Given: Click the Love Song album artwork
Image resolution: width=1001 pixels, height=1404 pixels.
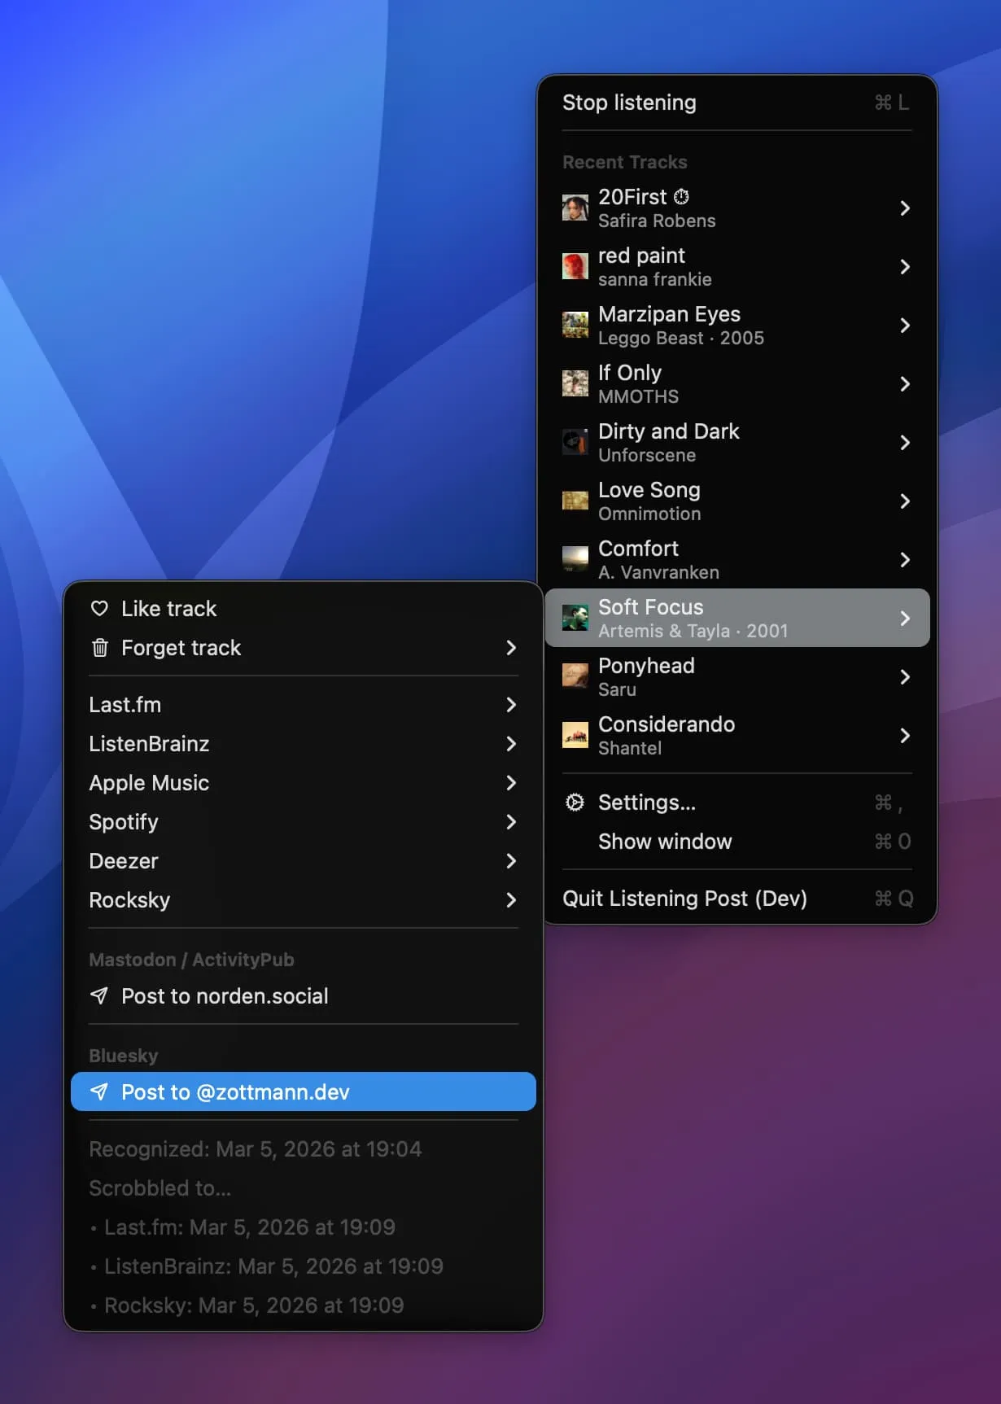Looking at the screenshot, I should pos(575,501).
